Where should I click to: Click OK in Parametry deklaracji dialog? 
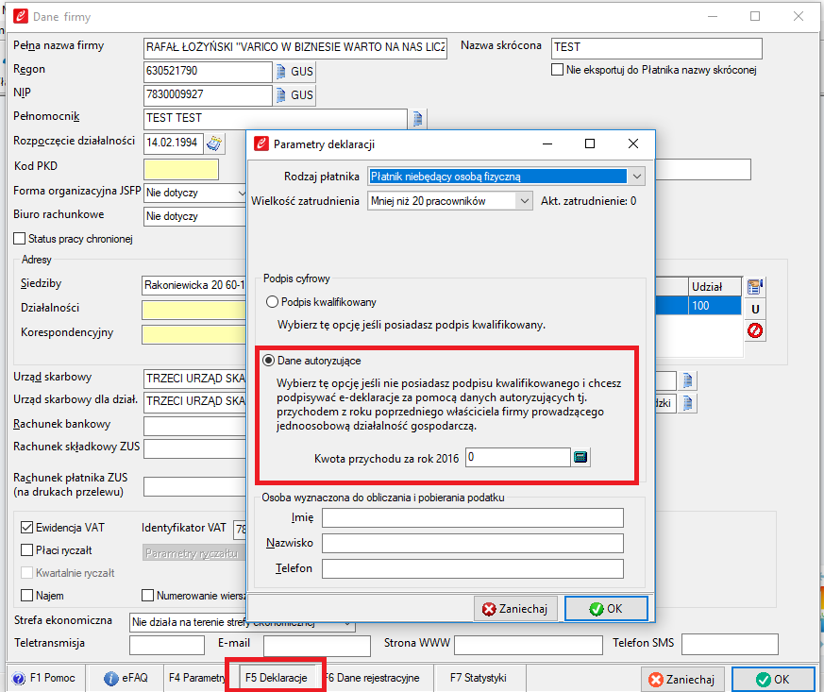605,609
